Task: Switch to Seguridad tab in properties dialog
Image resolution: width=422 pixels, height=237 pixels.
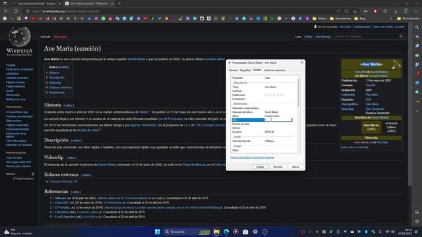Action: point(245,70)
